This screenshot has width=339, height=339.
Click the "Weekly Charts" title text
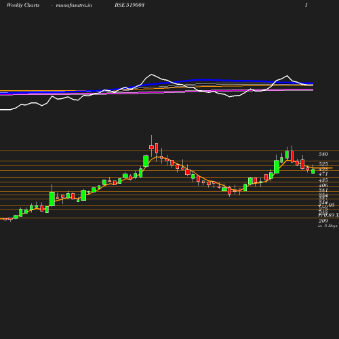click(23, 5)
